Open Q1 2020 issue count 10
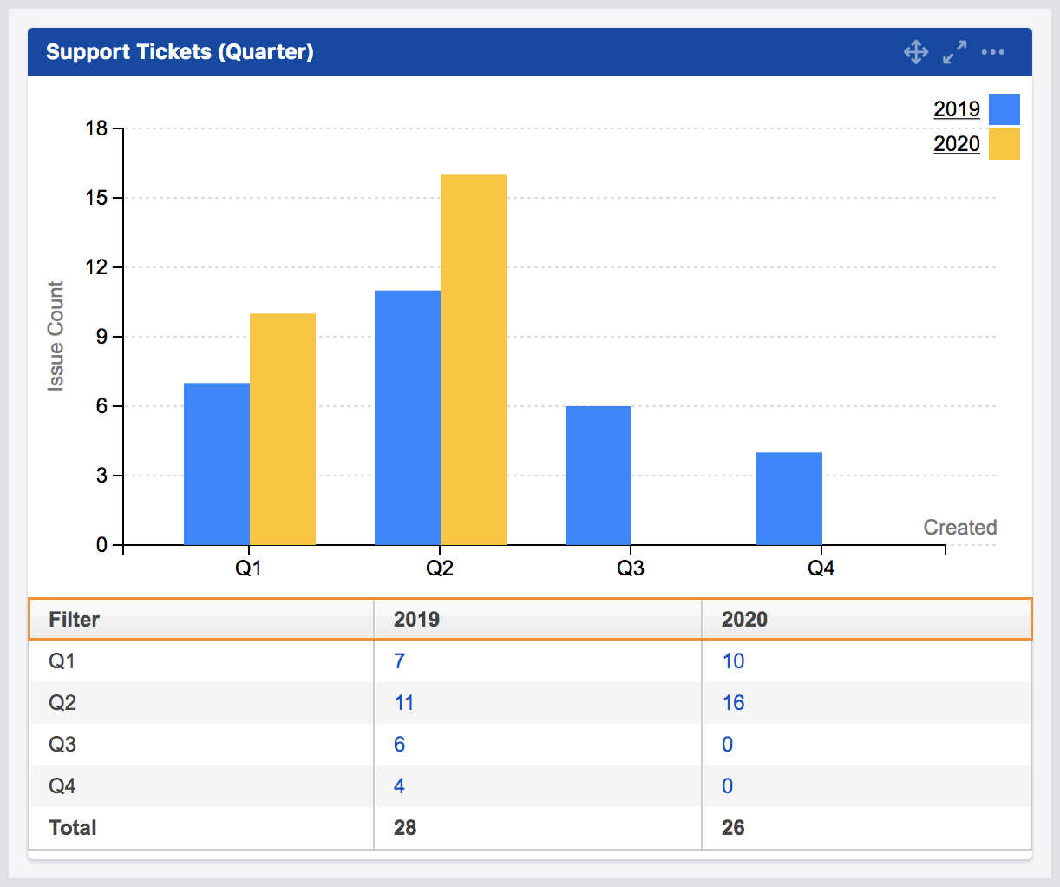Image resolution: width=1060 pixels, height=887 pixels. 732,660
